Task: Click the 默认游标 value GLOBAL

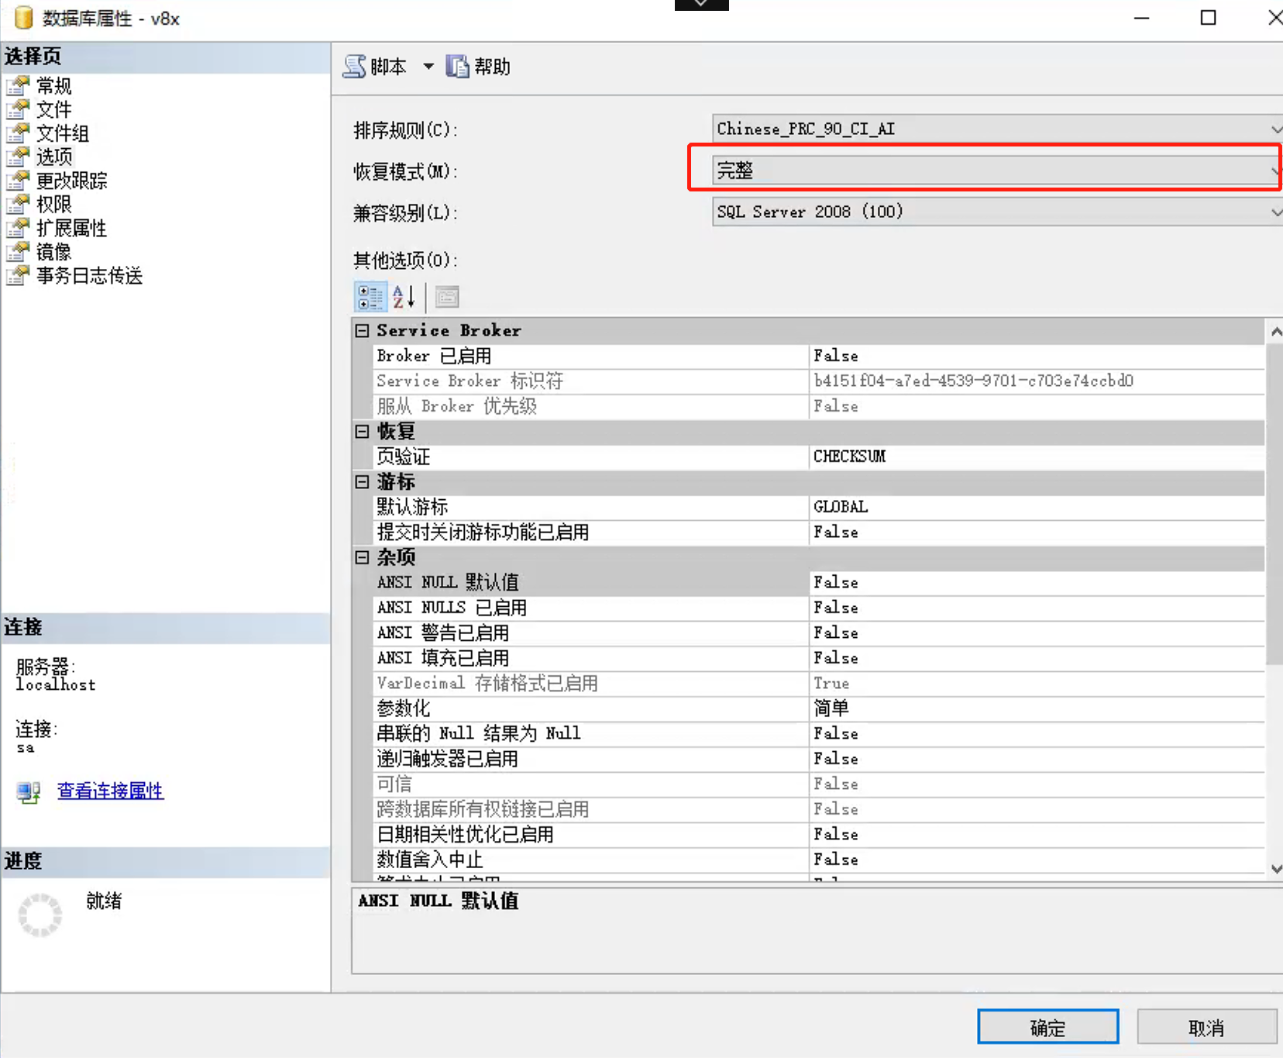Action: tap(841, 507)
